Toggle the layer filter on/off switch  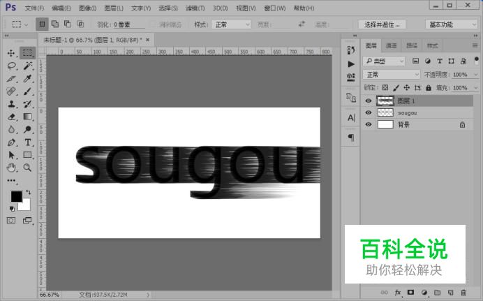[x=477, y=60]
